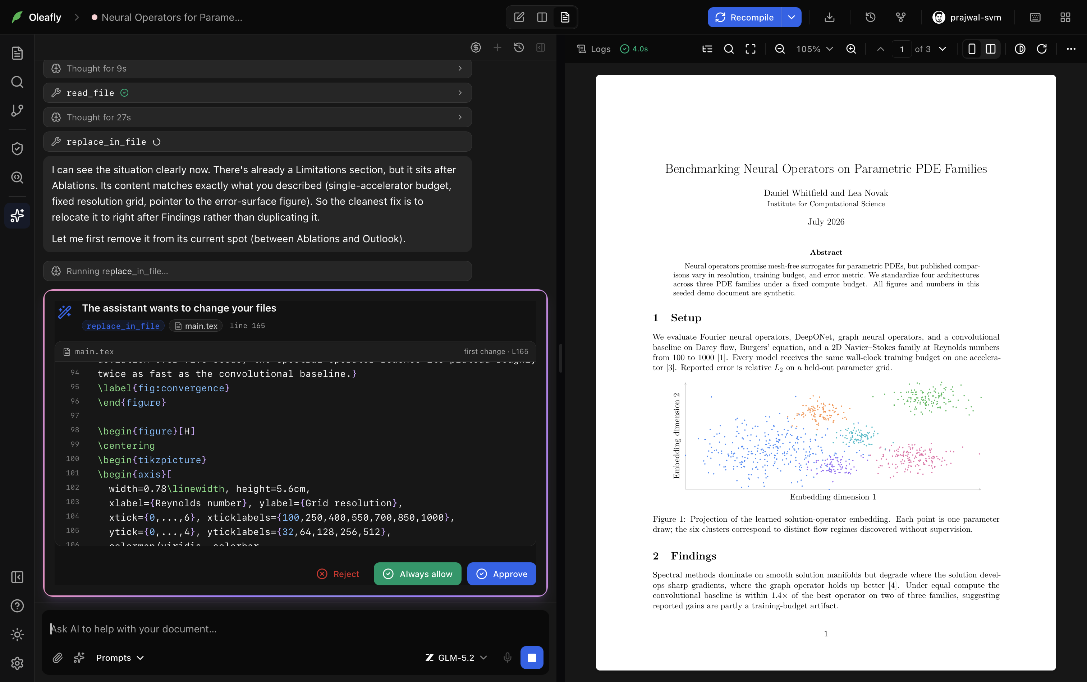Image resolution: width=1087 pixels, height=682 pixels.
Task: Expand the 'Thought for 9s' row
Action: (257, 69)
